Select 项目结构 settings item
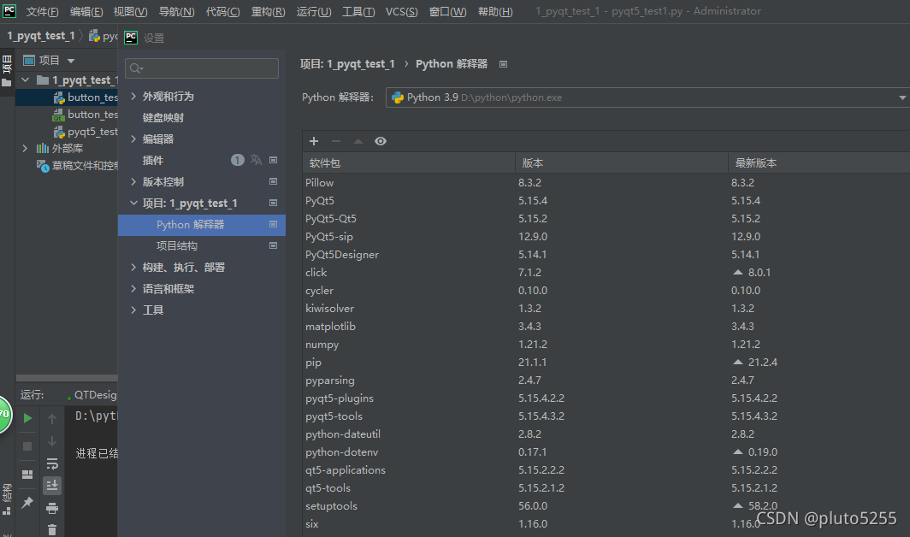910x537 pixels. pyautogui.click(x=177, y=246)
